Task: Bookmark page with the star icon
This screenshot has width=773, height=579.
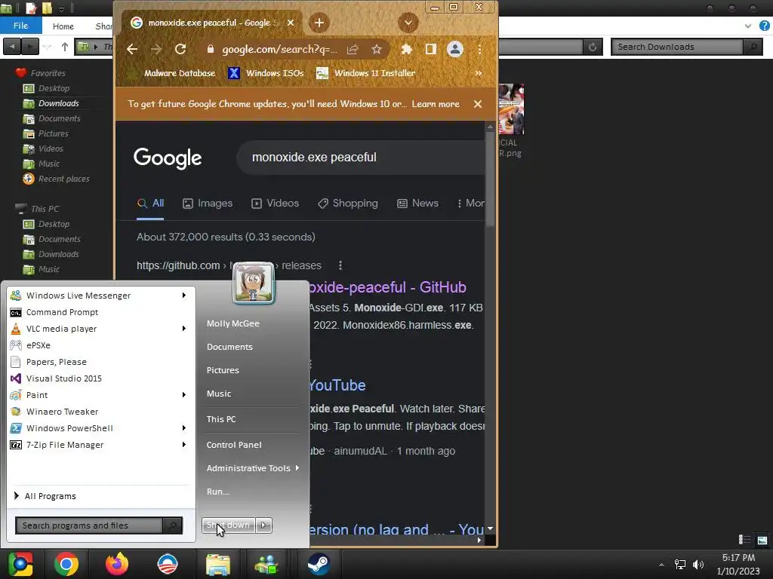Action: coord(377,49)
